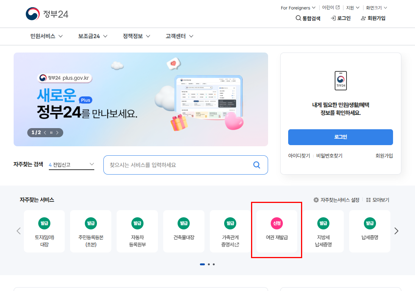Select the first carousel page indicator
The height and width of the screenshot is (291, 415).
coord(203,264)
